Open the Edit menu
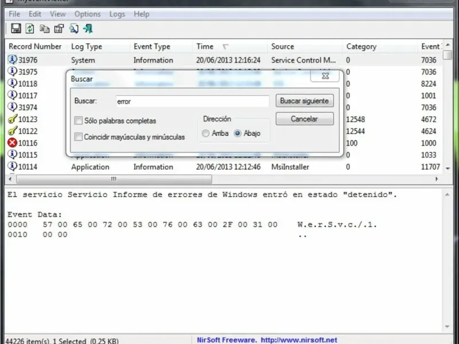 (x=35, y=14)
